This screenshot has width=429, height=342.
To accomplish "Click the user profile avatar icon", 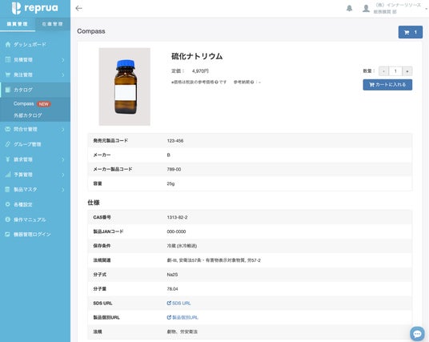I will click(x=366, y=9).
